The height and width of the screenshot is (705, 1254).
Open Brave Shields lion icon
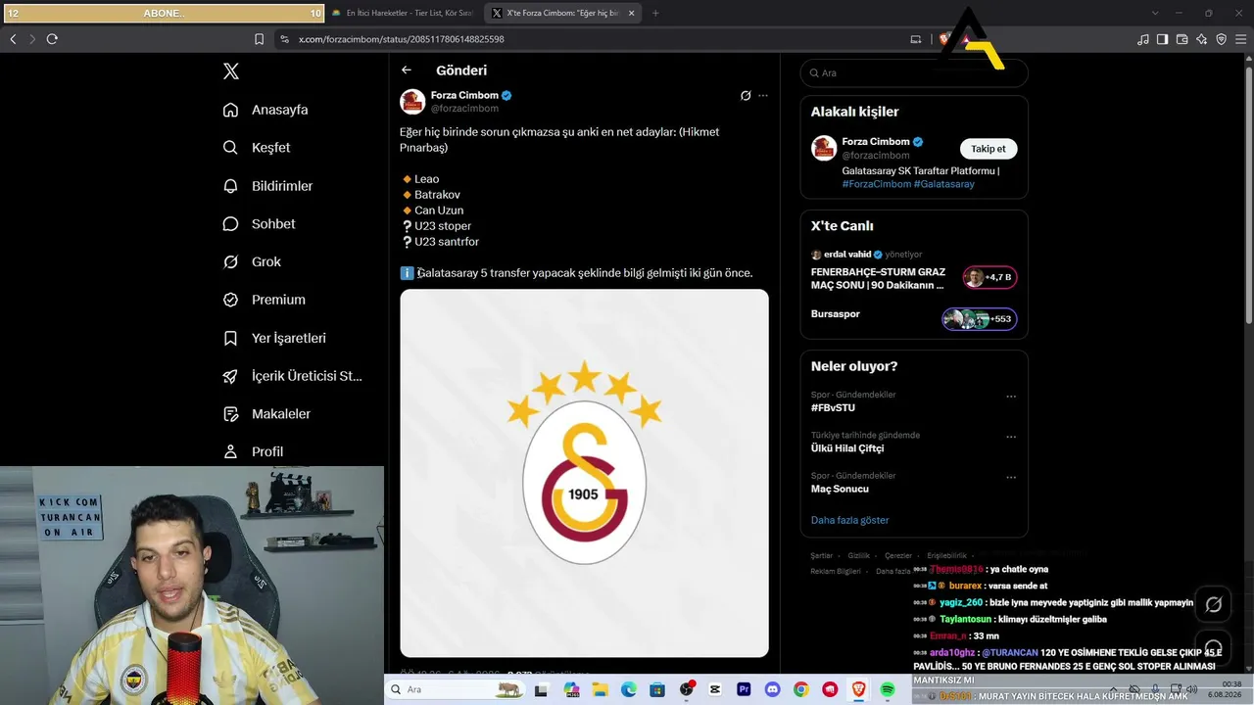point(945,39)
